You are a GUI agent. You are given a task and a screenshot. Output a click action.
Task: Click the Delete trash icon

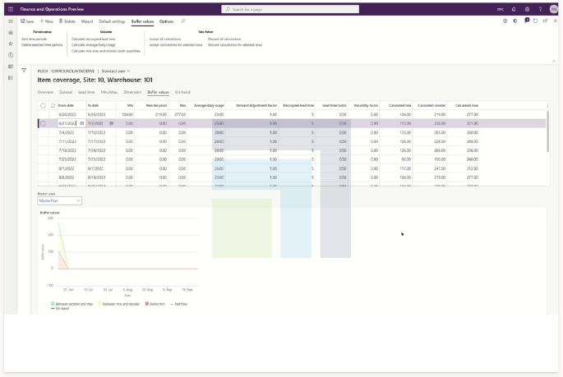coord(61,21)
